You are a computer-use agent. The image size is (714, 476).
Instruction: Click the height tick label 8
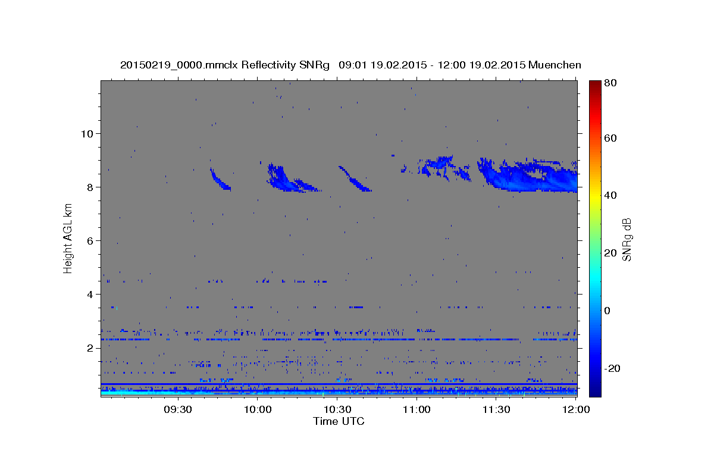pyautogui.click(x=91, y=187)
